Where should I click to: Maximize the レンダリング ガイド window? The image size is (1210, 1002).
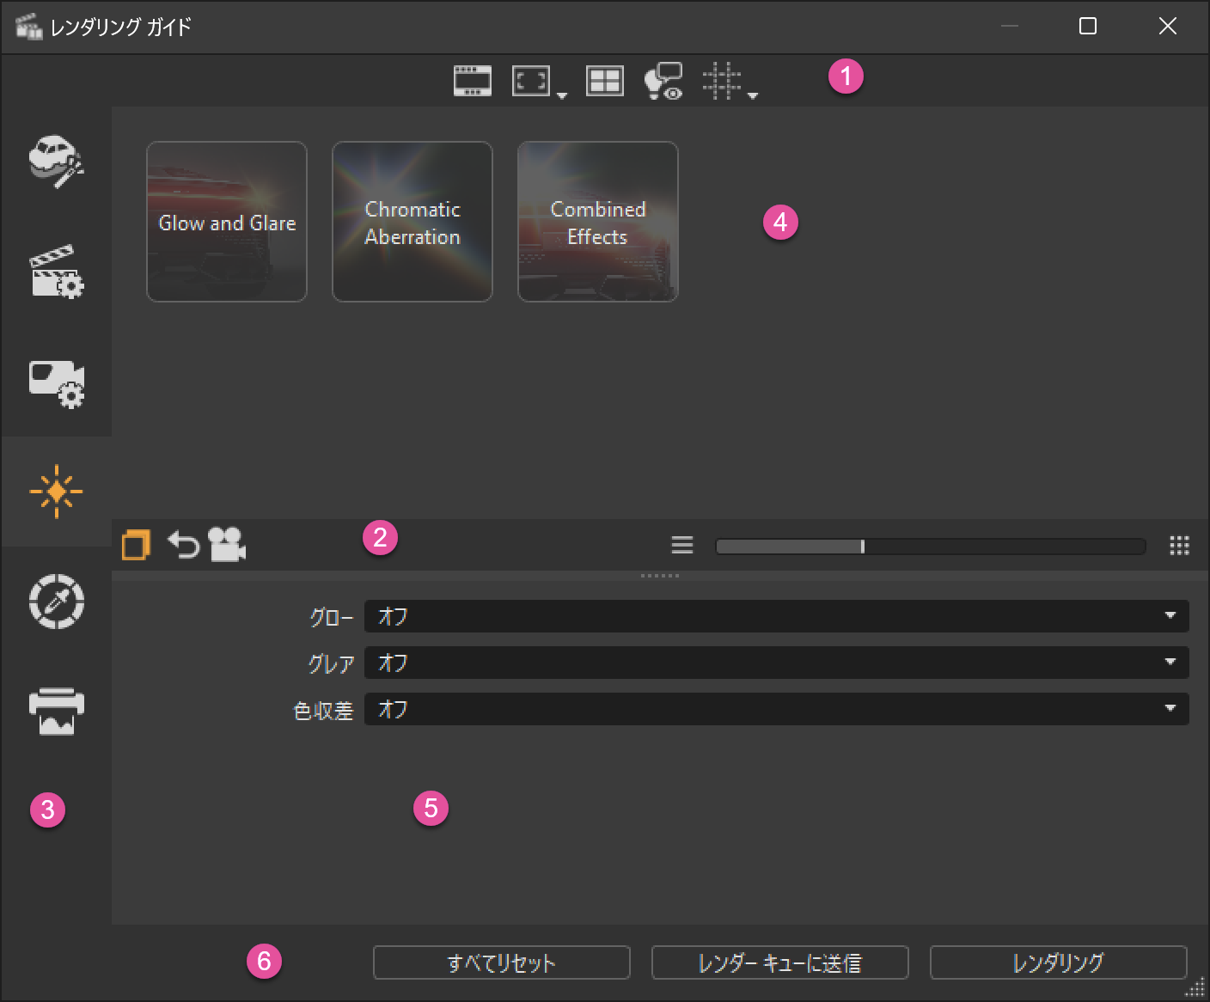[1088, 27]
